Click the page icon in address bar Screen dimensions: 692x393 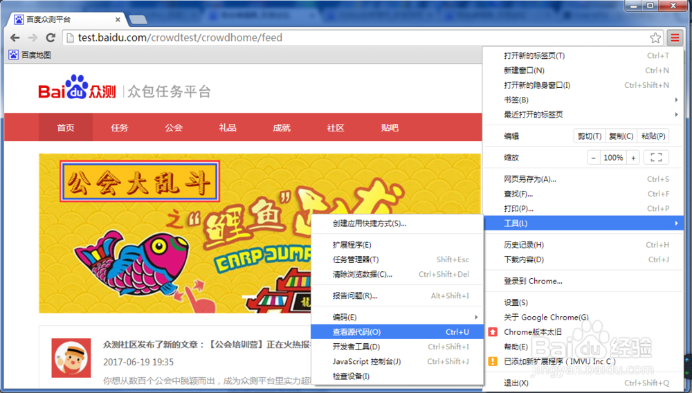[70, 38]
